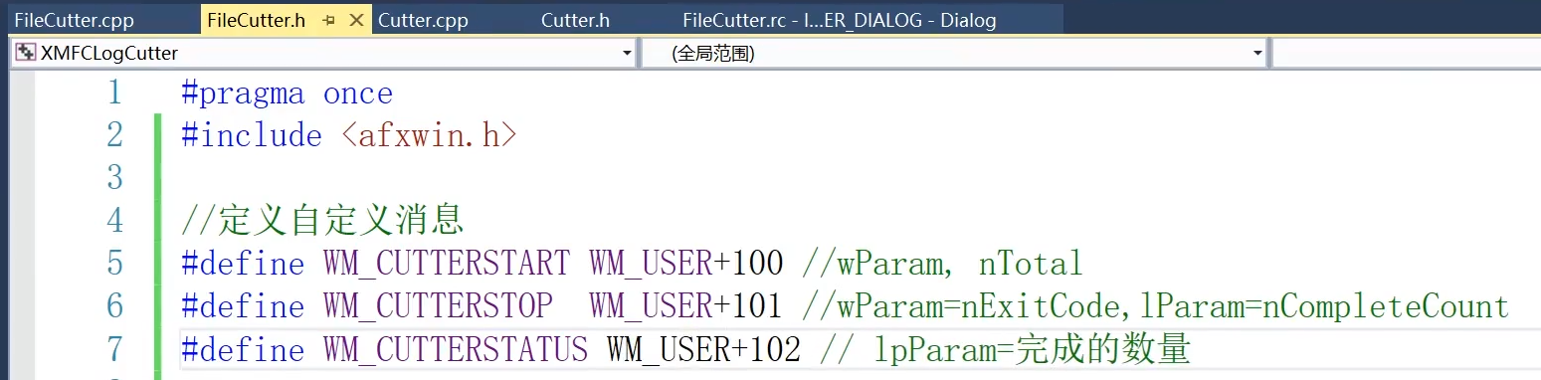Click the XMFCLogCutter project icon

[27, 53]
